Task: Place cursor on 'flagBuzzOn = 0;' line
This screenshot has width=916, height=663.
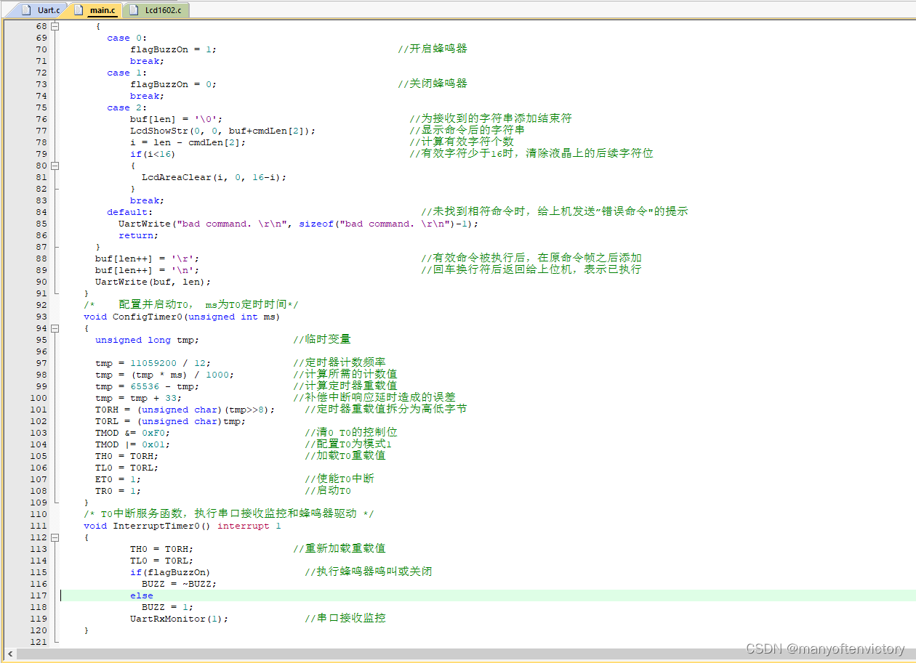Action: click(173, 84)
